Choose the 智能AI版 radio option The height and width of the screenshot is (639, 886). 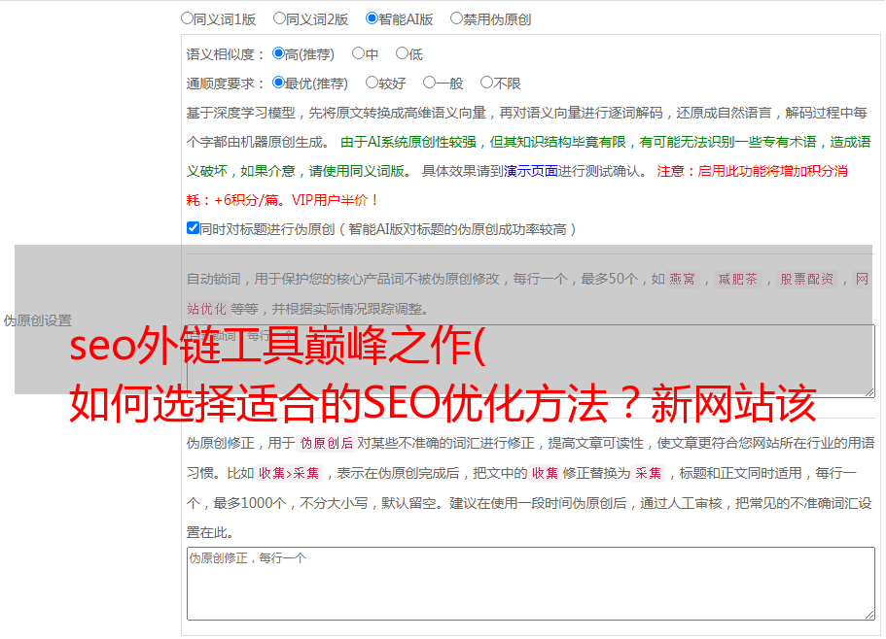coord(372,18)
